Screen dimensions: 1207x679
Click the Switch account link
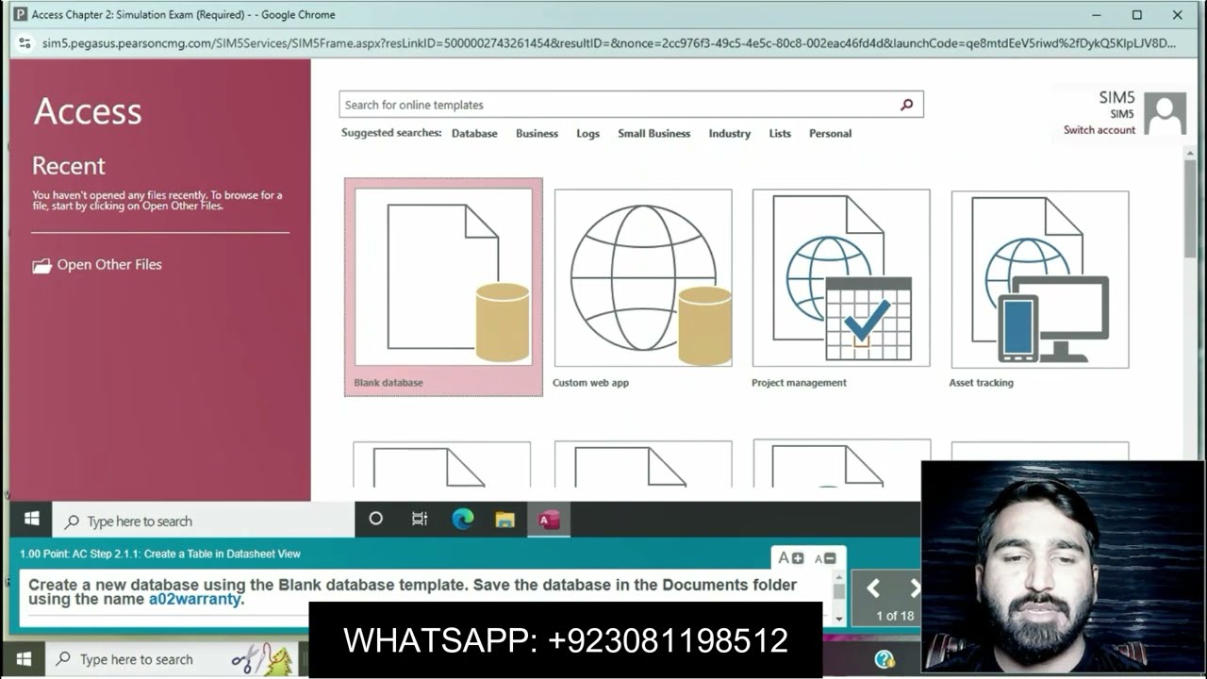coord(1100,130)
